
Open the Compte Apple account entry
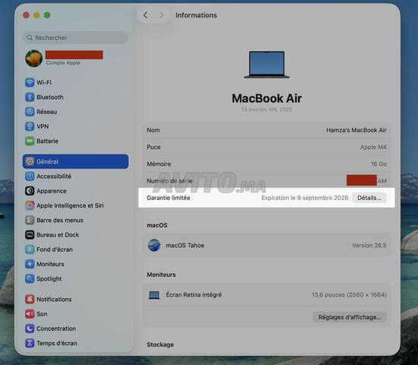(x=64, y=59)
